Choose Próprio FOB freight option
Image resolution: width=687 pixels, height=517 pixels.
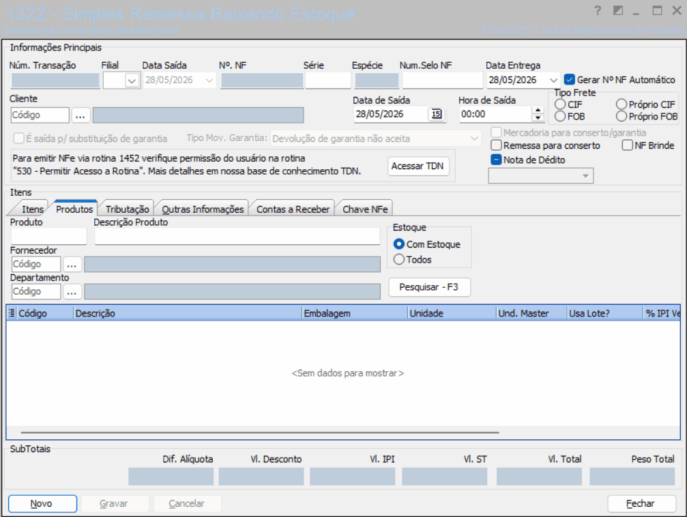[x=622, y=116]
